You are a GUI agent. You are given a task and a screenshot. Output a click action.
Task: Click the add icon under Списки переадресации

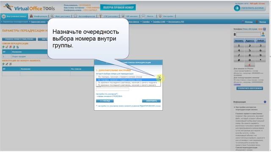coord(3,47)
